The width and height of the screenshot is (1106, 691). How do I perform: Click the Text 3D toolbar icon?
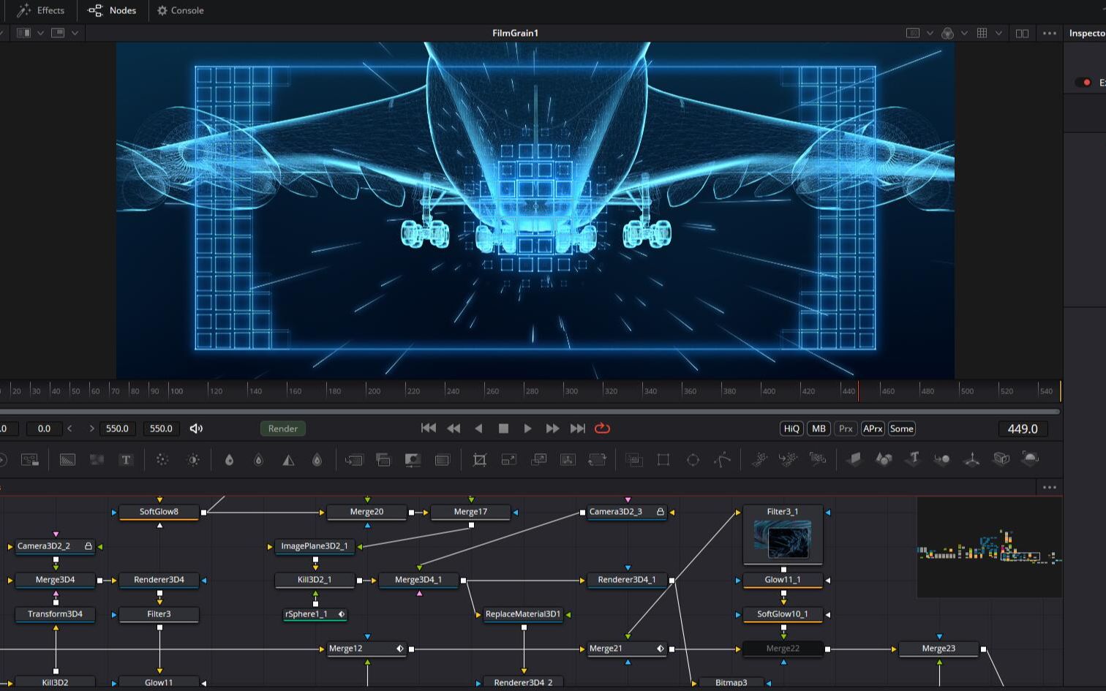pyautogui.click(x=913, y=459)
